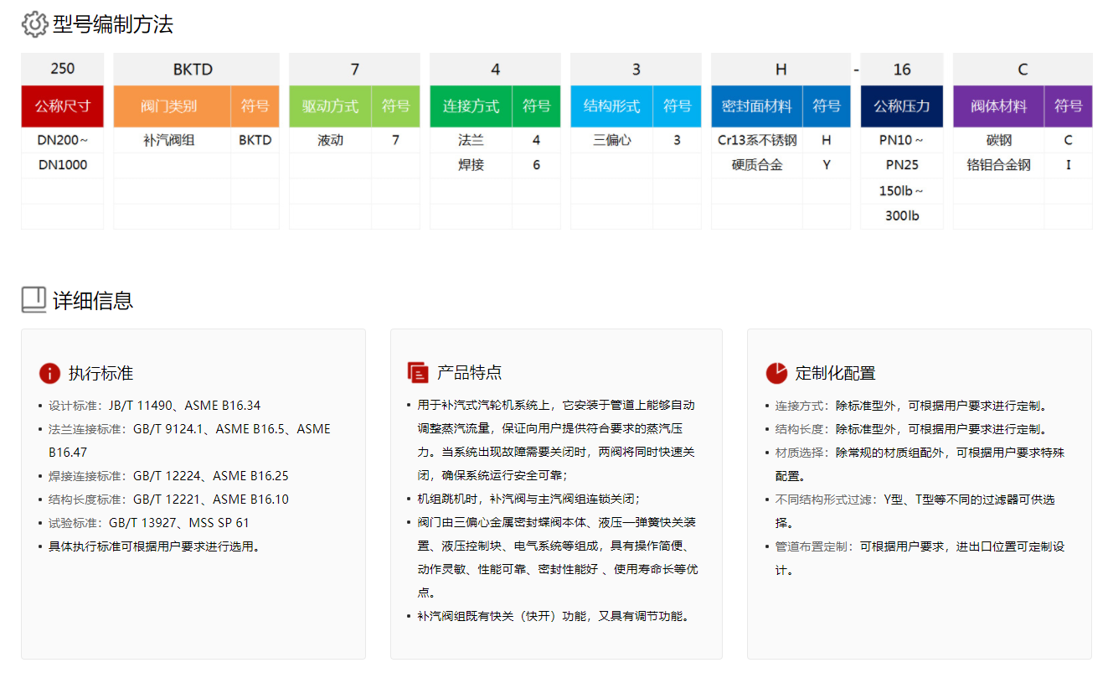The width and height of the screenshot is (1108, 673).
Task: Click the 定制化配置 section heading
Action: click(x=835, y=373)
